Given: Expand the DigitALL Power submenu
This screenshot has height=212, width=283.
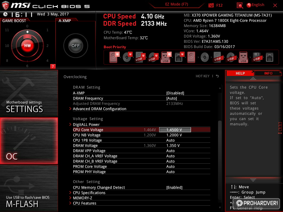Looking at the screenshot, I should [86, 124].
